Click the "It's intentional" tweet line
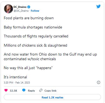105x103 pixels. 15,77
